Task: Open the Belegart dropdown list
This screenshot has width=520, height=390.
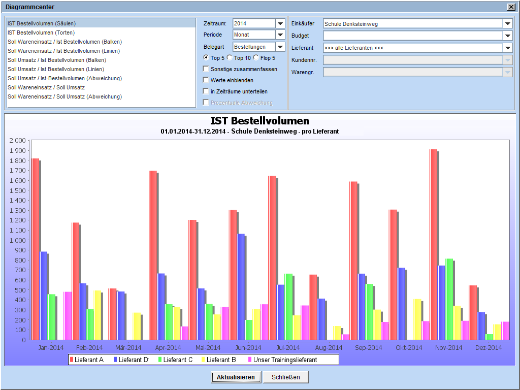Action: pyautogui.click(x=280, y=47)
